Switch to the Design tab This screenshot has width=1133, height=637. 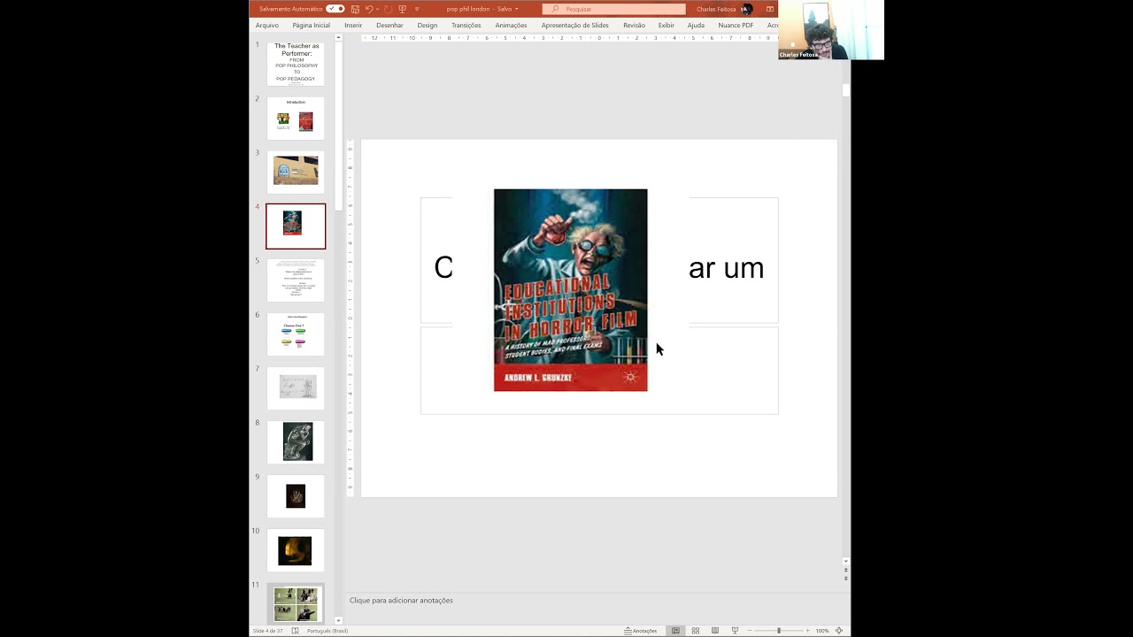click(428, 25)
